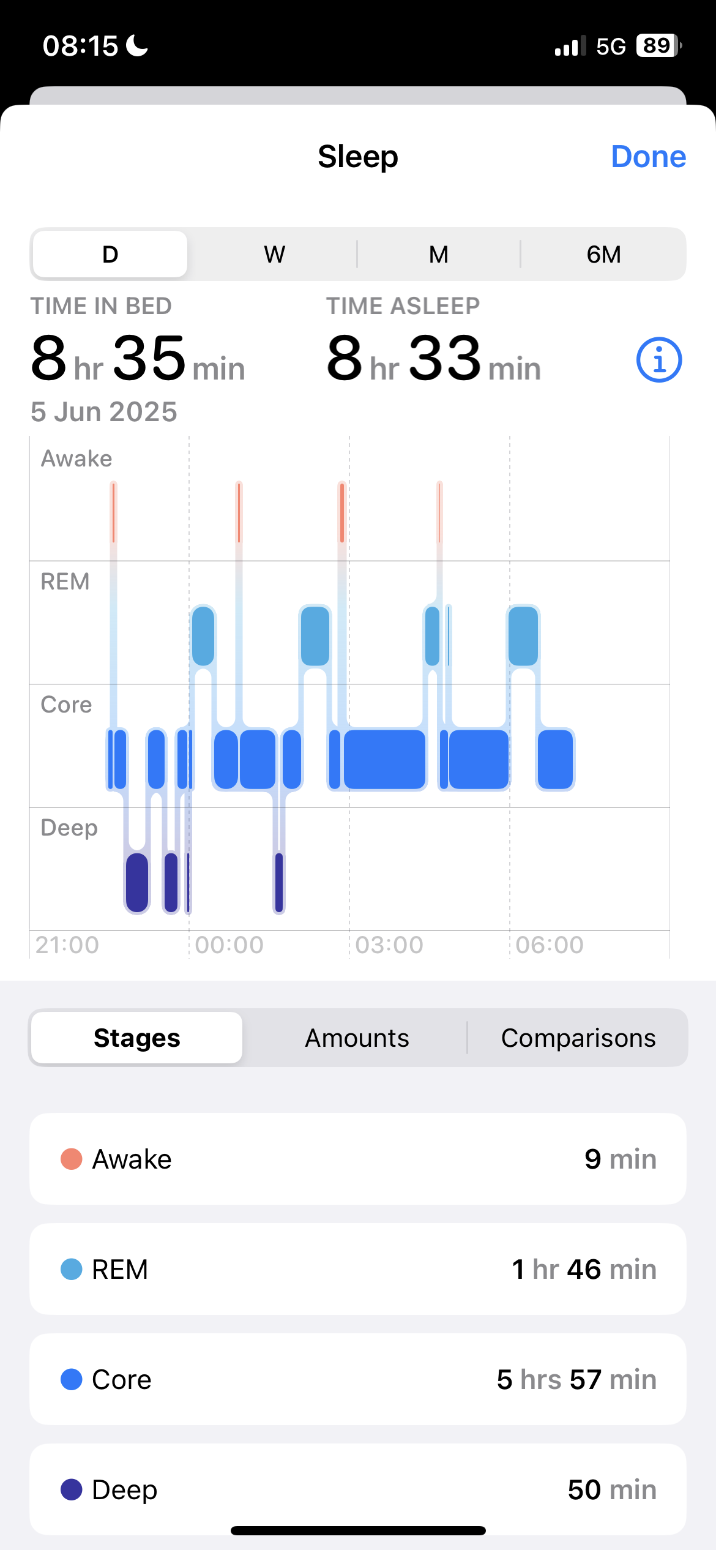Select the Core 5 hrs 57 min row
716x1550 pixels.
pyautogui.click(x=358, y=1379)
